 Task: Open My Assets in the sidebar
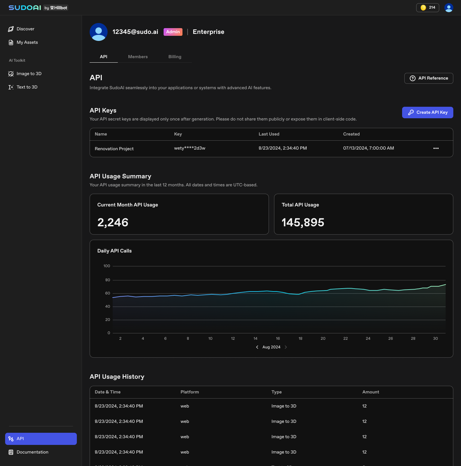point(41,43)
